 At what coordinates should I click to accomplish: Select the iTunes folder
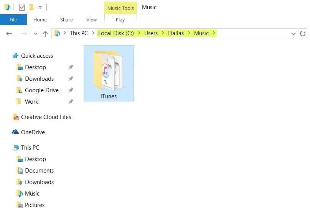point(109,73)
